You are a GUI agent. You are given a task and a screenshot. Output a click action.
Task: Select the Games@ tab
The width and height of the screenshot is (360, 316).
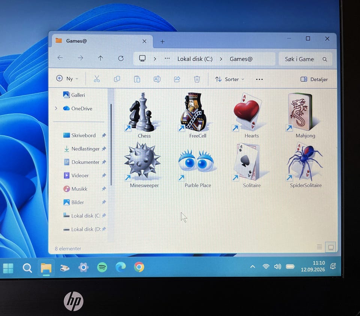click(102, 41)
